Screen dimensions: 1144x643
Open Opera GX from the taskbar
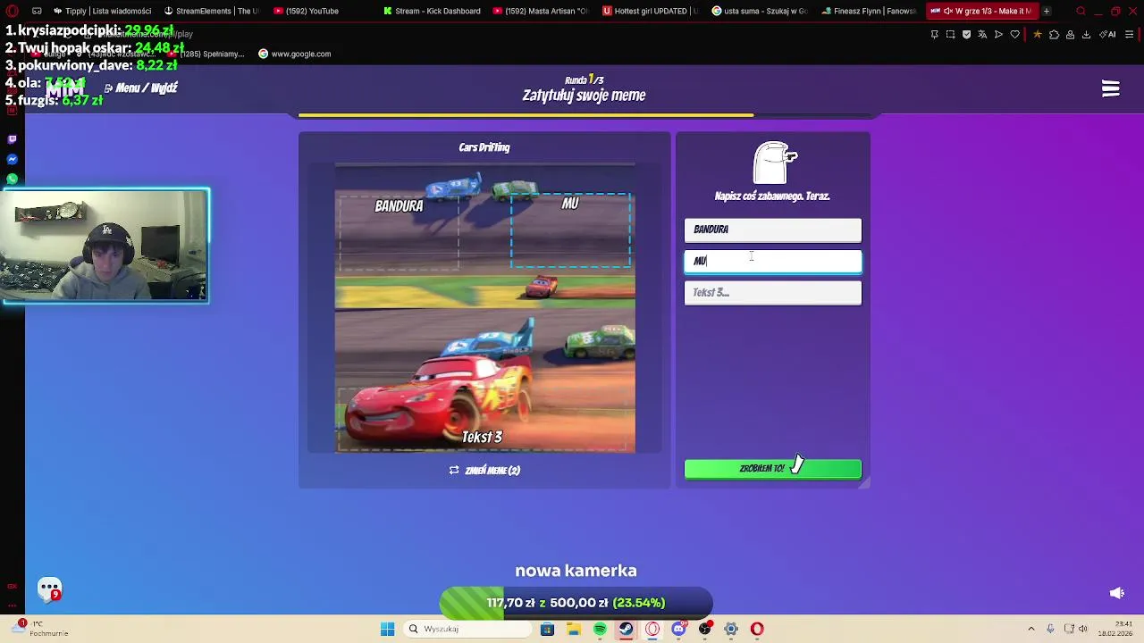652,629
